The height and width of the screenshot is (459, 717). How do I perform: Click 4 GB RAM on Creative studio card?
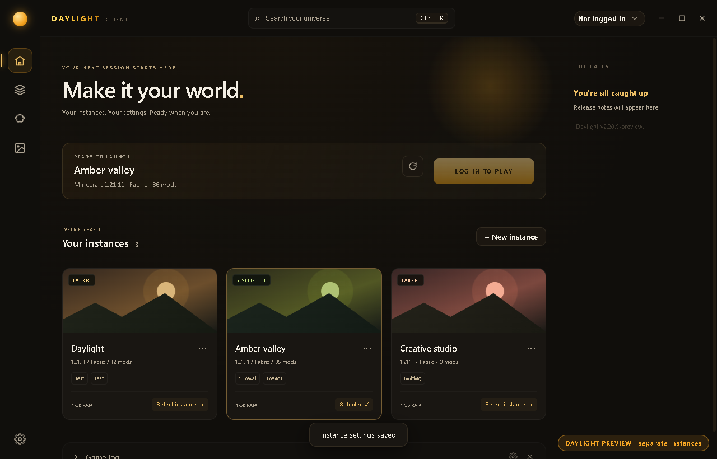(411, 405)
